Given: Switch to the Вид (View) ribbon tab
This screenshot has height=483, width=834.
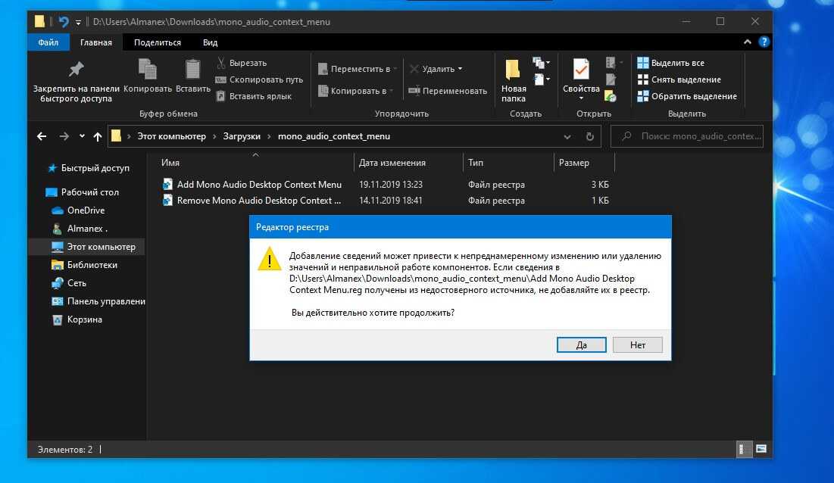Looking at the screenshot, I should [x=210, y=42].
